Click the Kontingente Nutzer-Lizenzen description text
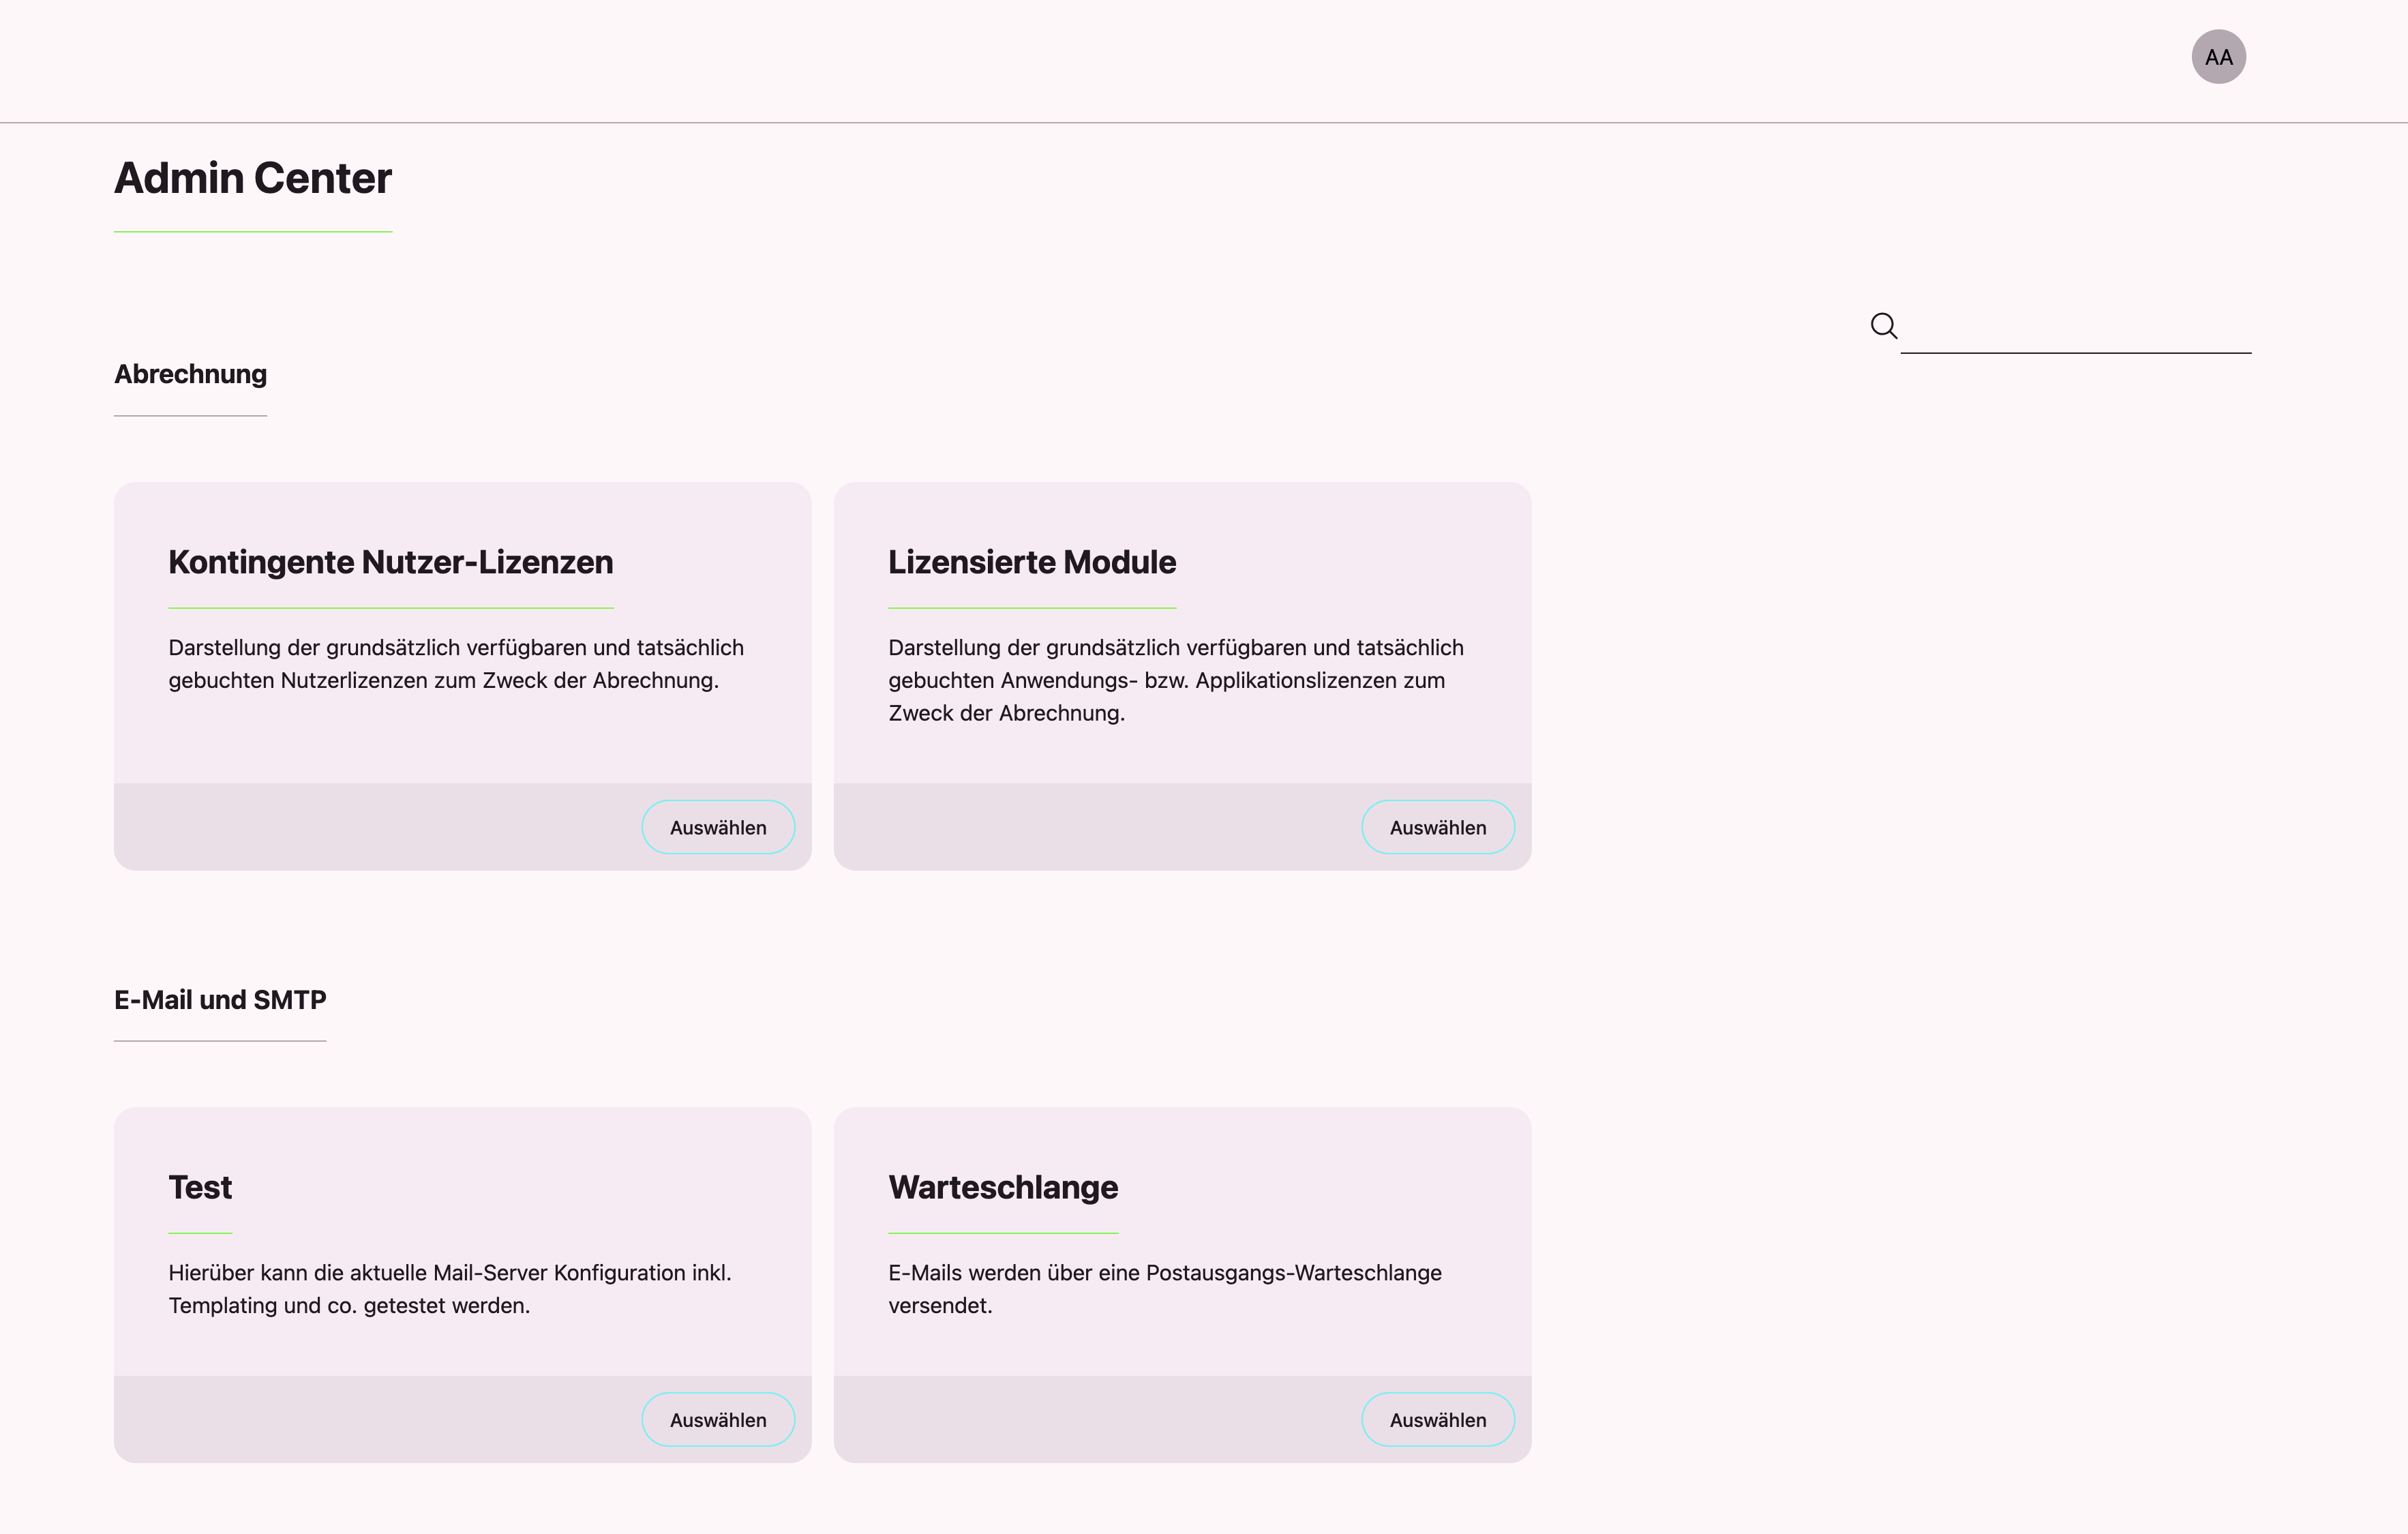2408x1534 pixels. click(x=455, y=664)
